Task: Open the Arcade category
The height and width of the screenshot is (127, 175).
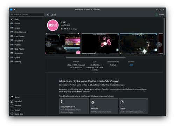Action: (27, 28)
